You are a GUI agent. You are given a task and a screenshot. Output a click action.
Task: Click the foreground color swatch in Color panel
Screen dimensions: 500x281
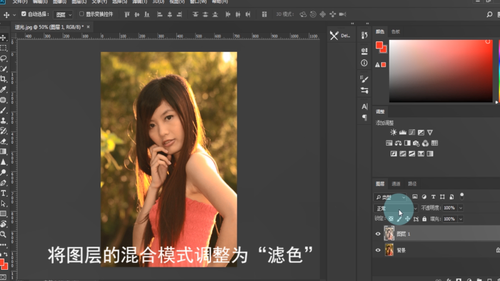(379, 45)
